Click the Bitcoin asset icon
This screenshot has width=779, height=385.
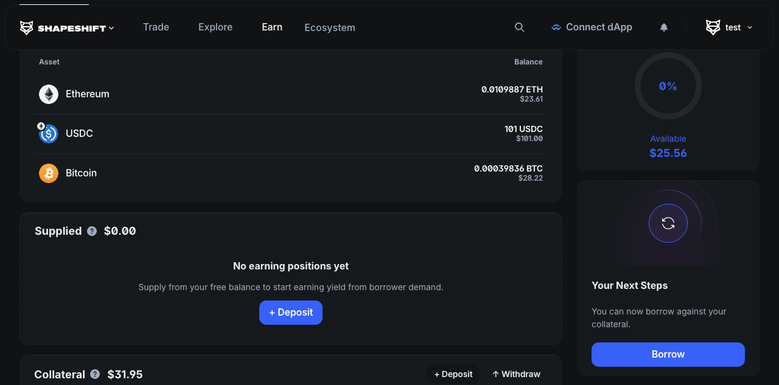click(x=49, y=173)
